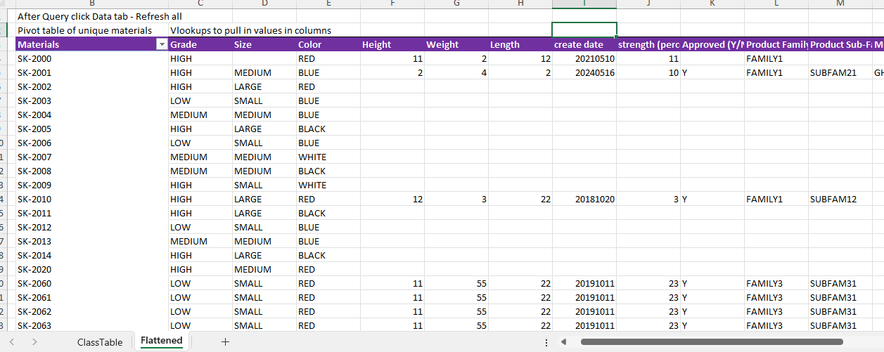
Task: Select the create date header cell
Action: (x=584, y=45)
